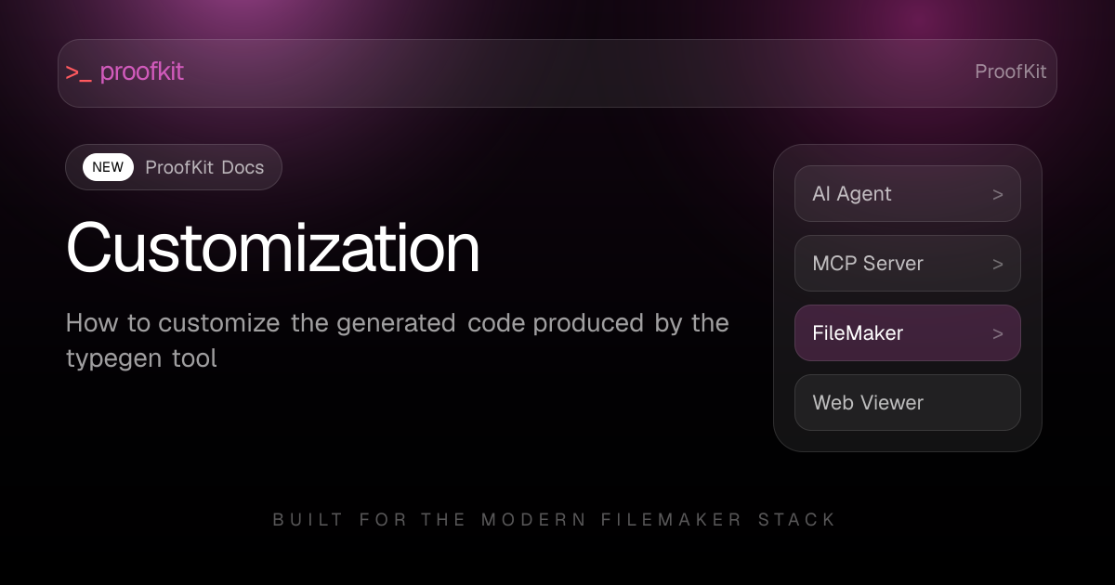The width and height of the screenshot is (1115, 585).
Task: Click the ProofKit label at top right
Action: point(1010,71)
